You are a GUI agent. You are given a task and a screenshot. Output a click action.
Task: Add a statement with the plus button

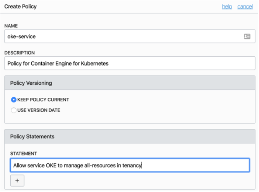17,181
